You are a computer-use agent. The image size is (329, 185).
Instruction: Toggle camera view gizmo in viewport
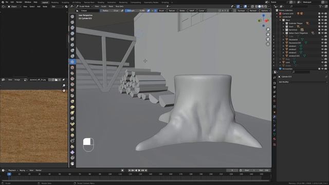[x=268, y=39]
